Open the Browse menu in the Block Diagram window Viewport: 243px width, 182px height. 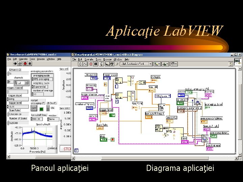pyautogui.click(x=107, y=59)
